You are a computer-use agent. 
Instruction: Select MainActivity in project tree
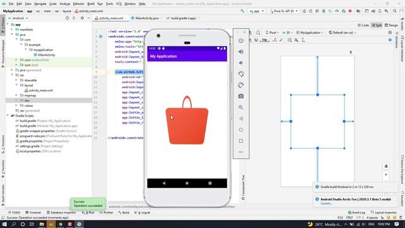(x=46, y=55)
